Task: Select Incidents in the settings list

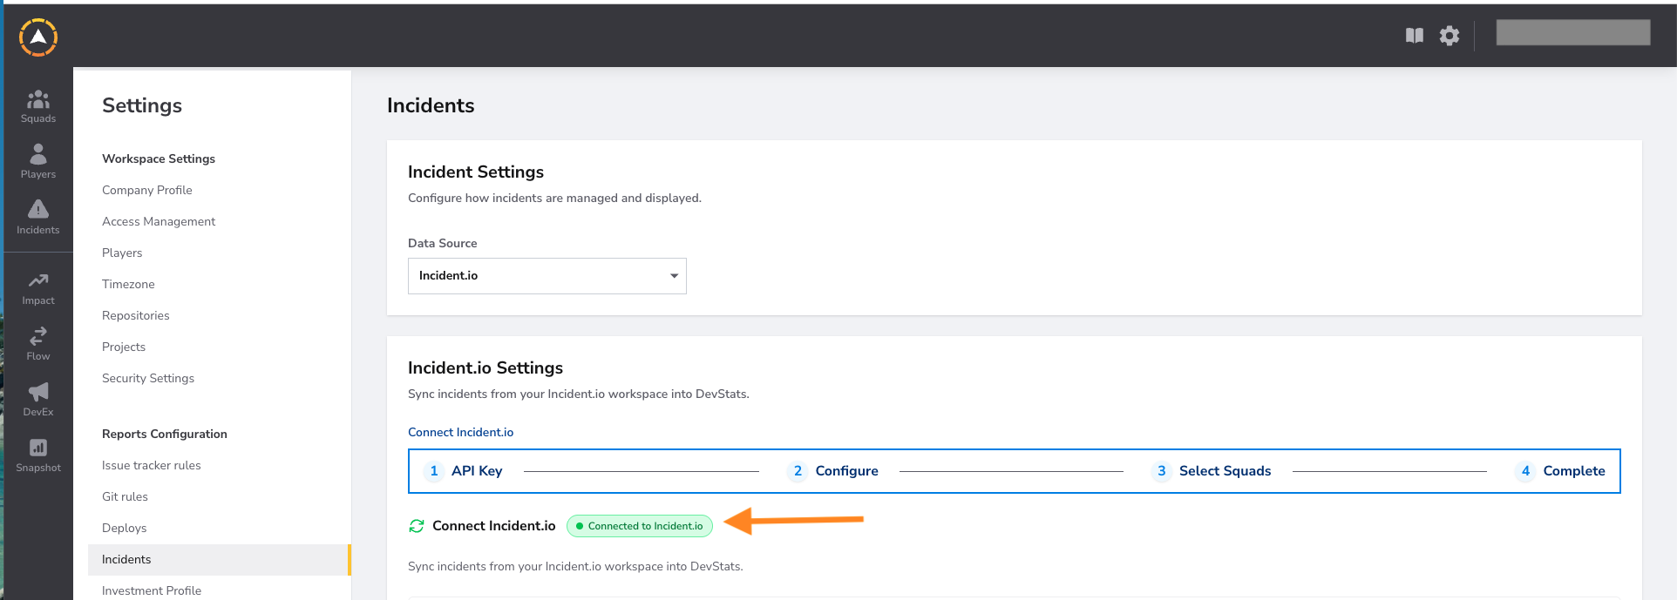Action: click(218, 560)
